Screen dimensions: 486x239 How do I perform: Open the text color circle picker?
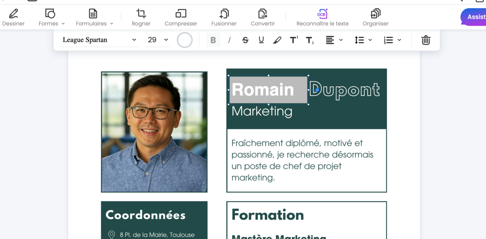[x=185, y=40]
